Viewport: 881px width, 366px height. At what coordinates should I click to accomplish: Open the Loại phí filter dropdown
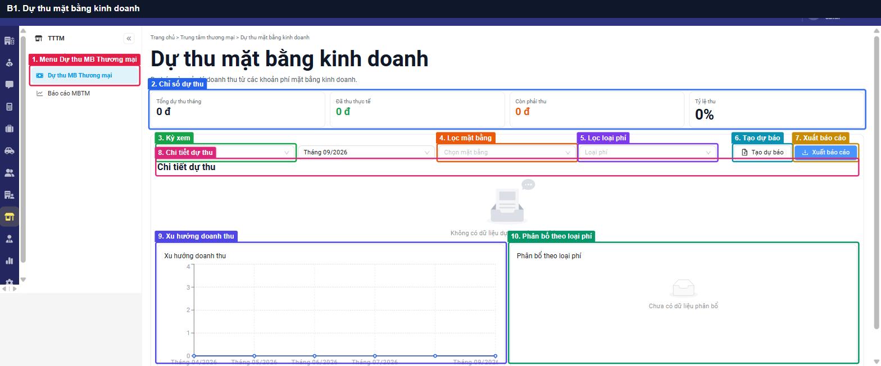647,152
